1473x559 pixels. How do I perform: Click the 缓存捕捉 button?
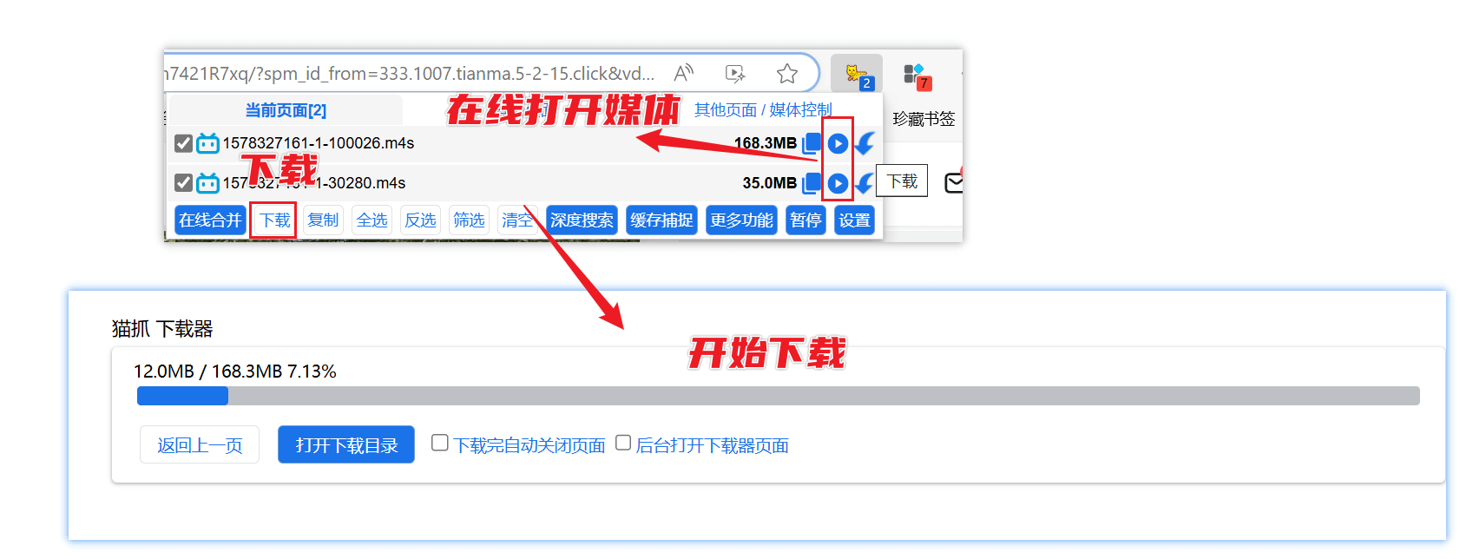pyautogui.click(x=661, y=220)
